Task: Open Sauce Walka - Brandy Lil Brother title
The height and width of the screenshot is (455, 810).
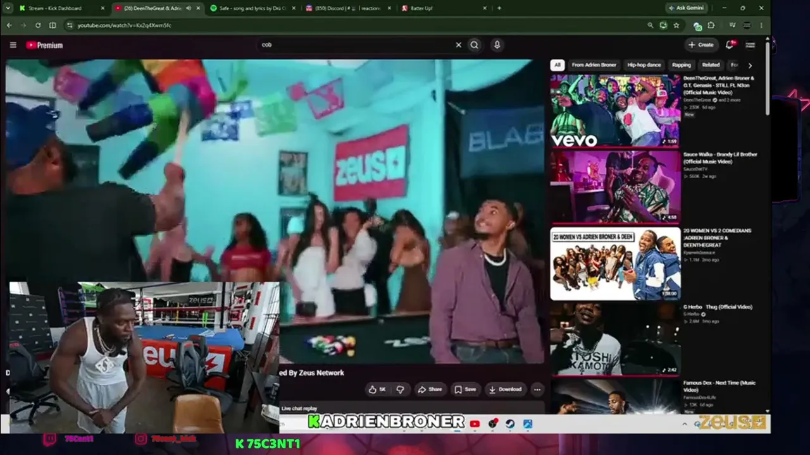Action: point(720,158)
